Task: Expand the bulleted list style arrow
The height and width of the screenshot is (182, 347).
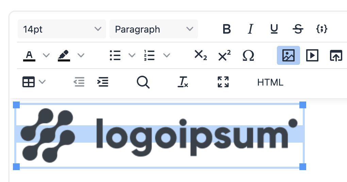Action: 132,55
